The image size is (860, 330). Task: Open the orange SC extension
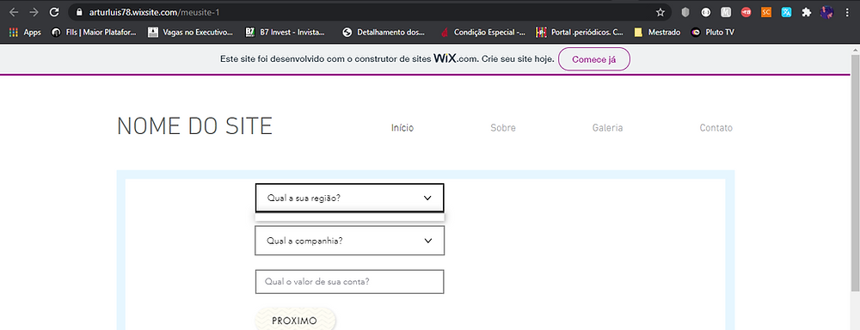(x=766, y=12)
